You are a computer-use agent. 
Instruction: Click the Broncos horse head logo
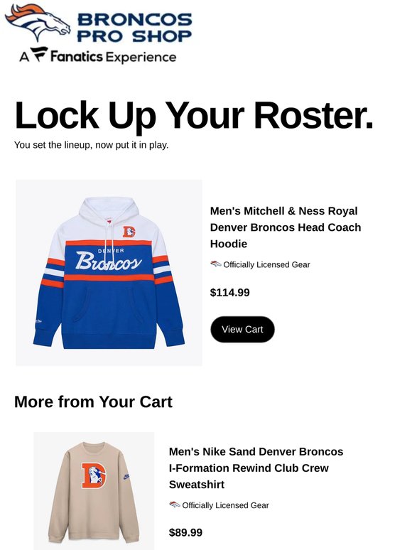point(38,23)
